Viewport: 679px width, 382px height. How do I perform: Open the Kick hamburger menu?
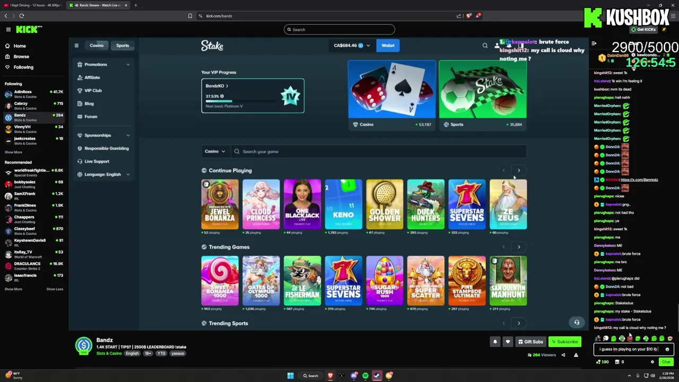pyautogui.click(x=8, y=29)
